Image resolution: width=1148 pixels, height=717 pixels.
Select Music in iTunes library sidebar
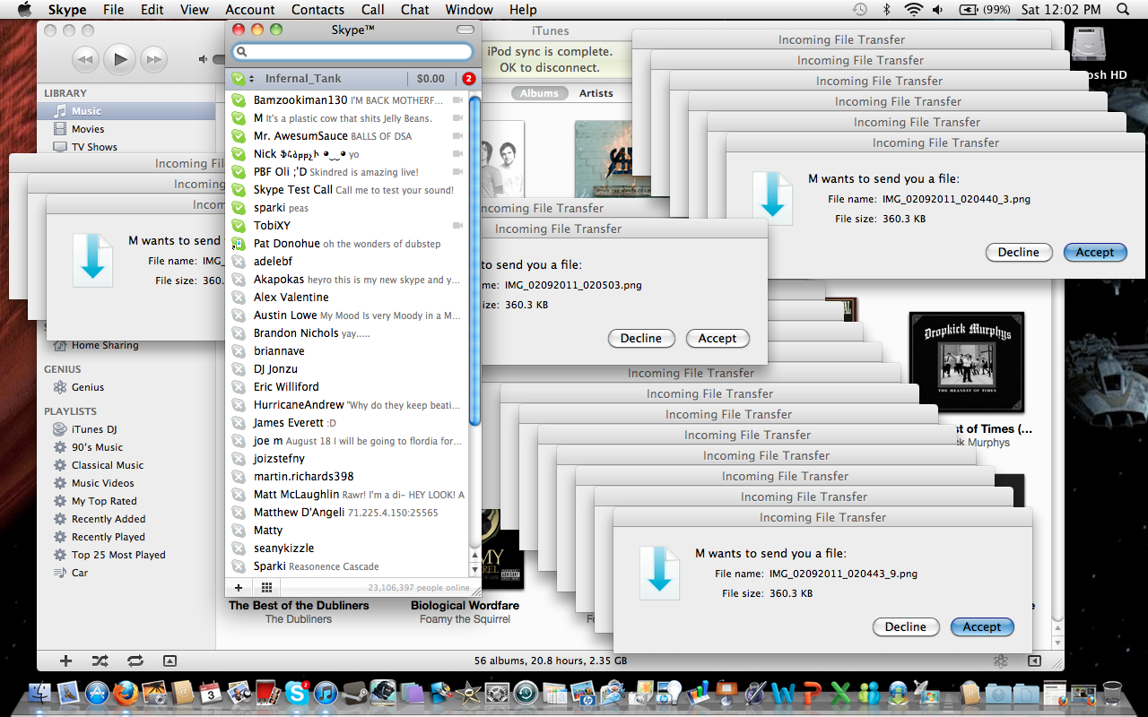pyautogui.click(x=126, y=111)
